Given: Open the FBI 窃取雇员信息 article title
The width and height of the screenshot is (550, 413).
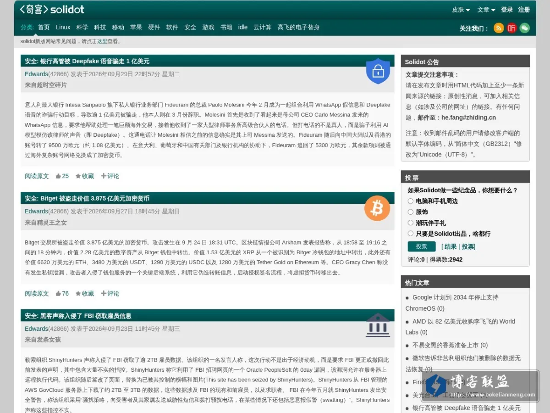Looking at the screenshot, I should pyautogui.click(x=78, y=316).
